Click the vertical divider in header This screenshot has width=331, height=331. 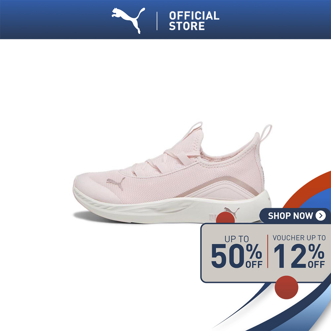157,21
